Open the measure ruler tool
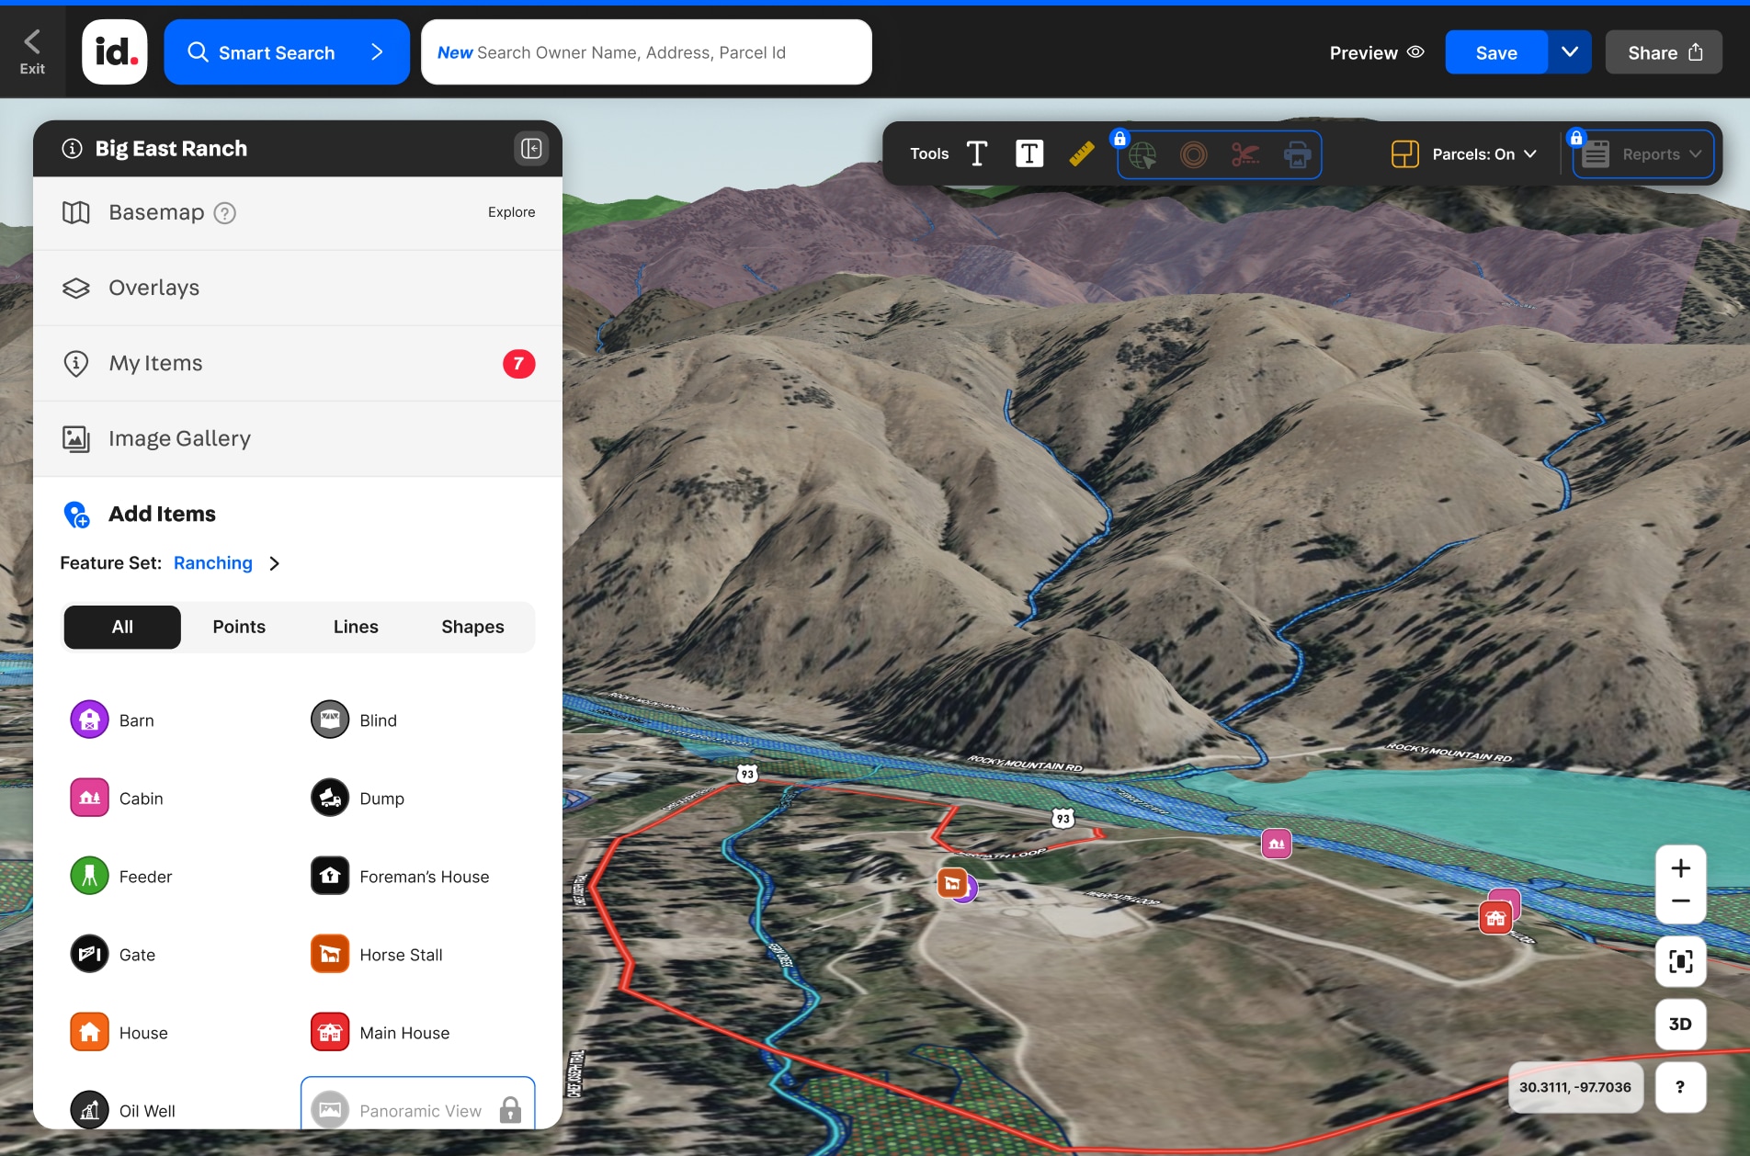Screen dimensions: 1750x1156 [1081, 153]
